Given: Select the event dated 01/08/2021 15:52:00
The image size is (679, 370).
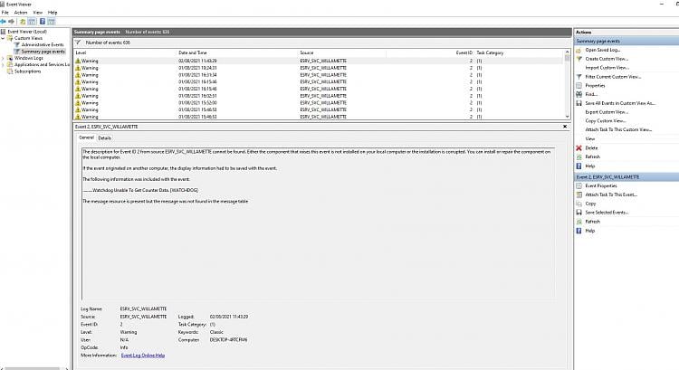Looking at the screenshot, I should 320,103.
